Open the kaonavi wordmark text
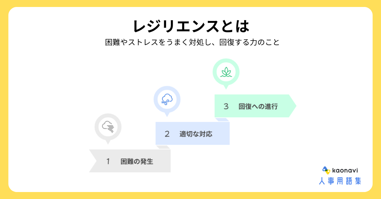 coord(345,170)
